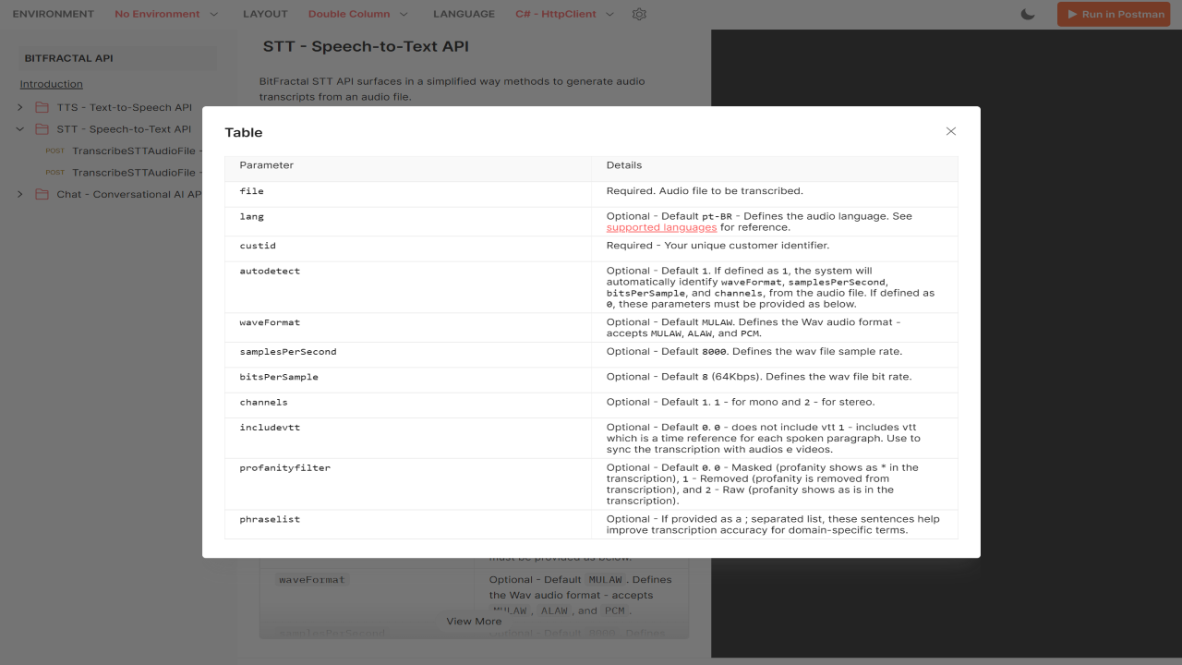Click 'Required. Audio file to be transcribed.' cell
The image size is (1182, 665).
coord(775,194)
